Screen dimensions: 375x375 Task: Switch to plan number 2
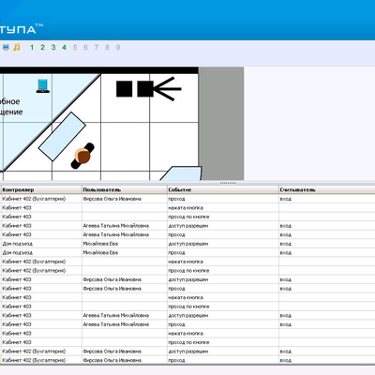42,47
